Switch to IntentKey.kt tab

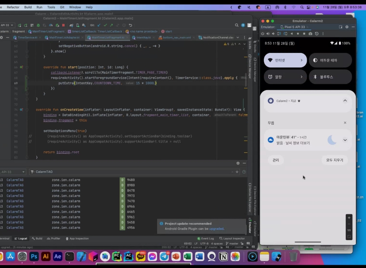coord(143,38)
